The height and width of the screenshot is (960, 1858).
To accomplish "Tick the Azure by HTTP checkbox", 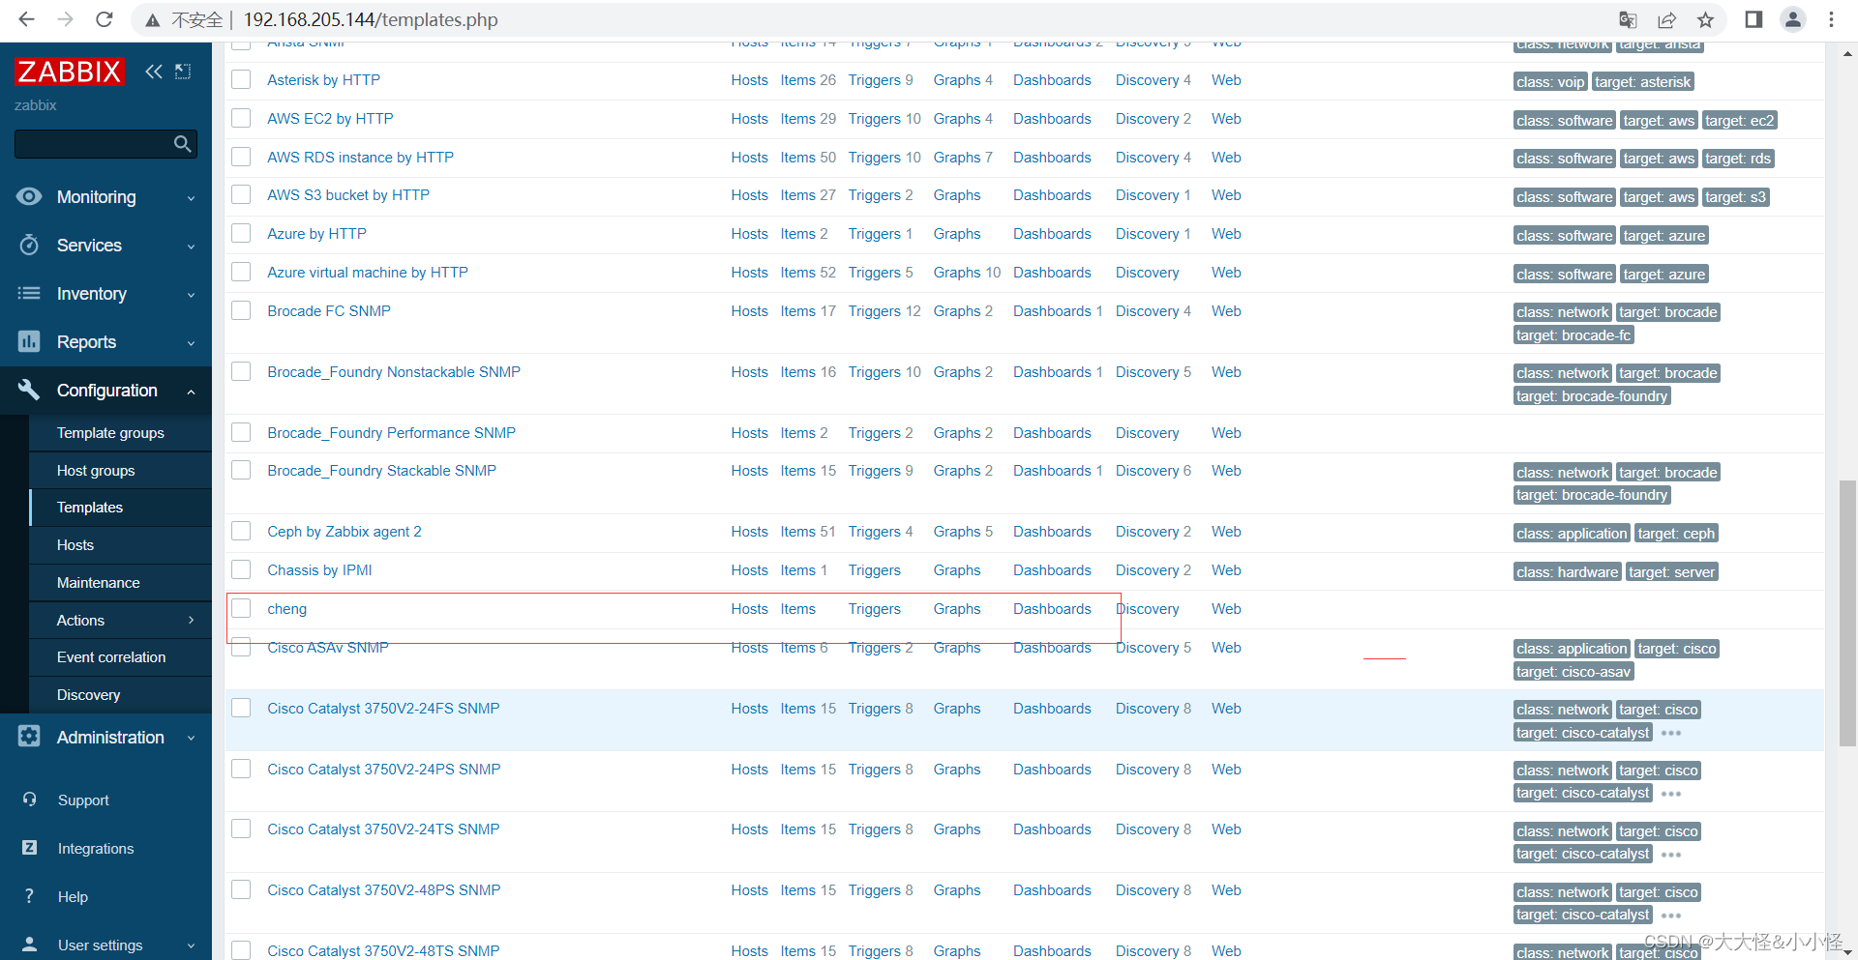I will [241, 233].
